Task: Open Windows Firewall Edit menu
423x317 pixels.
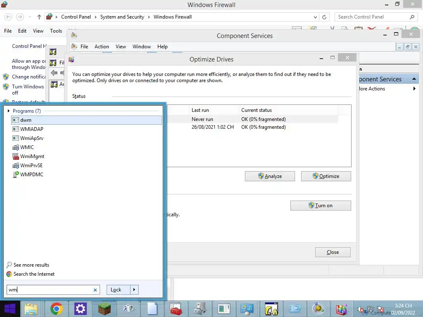Action: click(22, 31)
